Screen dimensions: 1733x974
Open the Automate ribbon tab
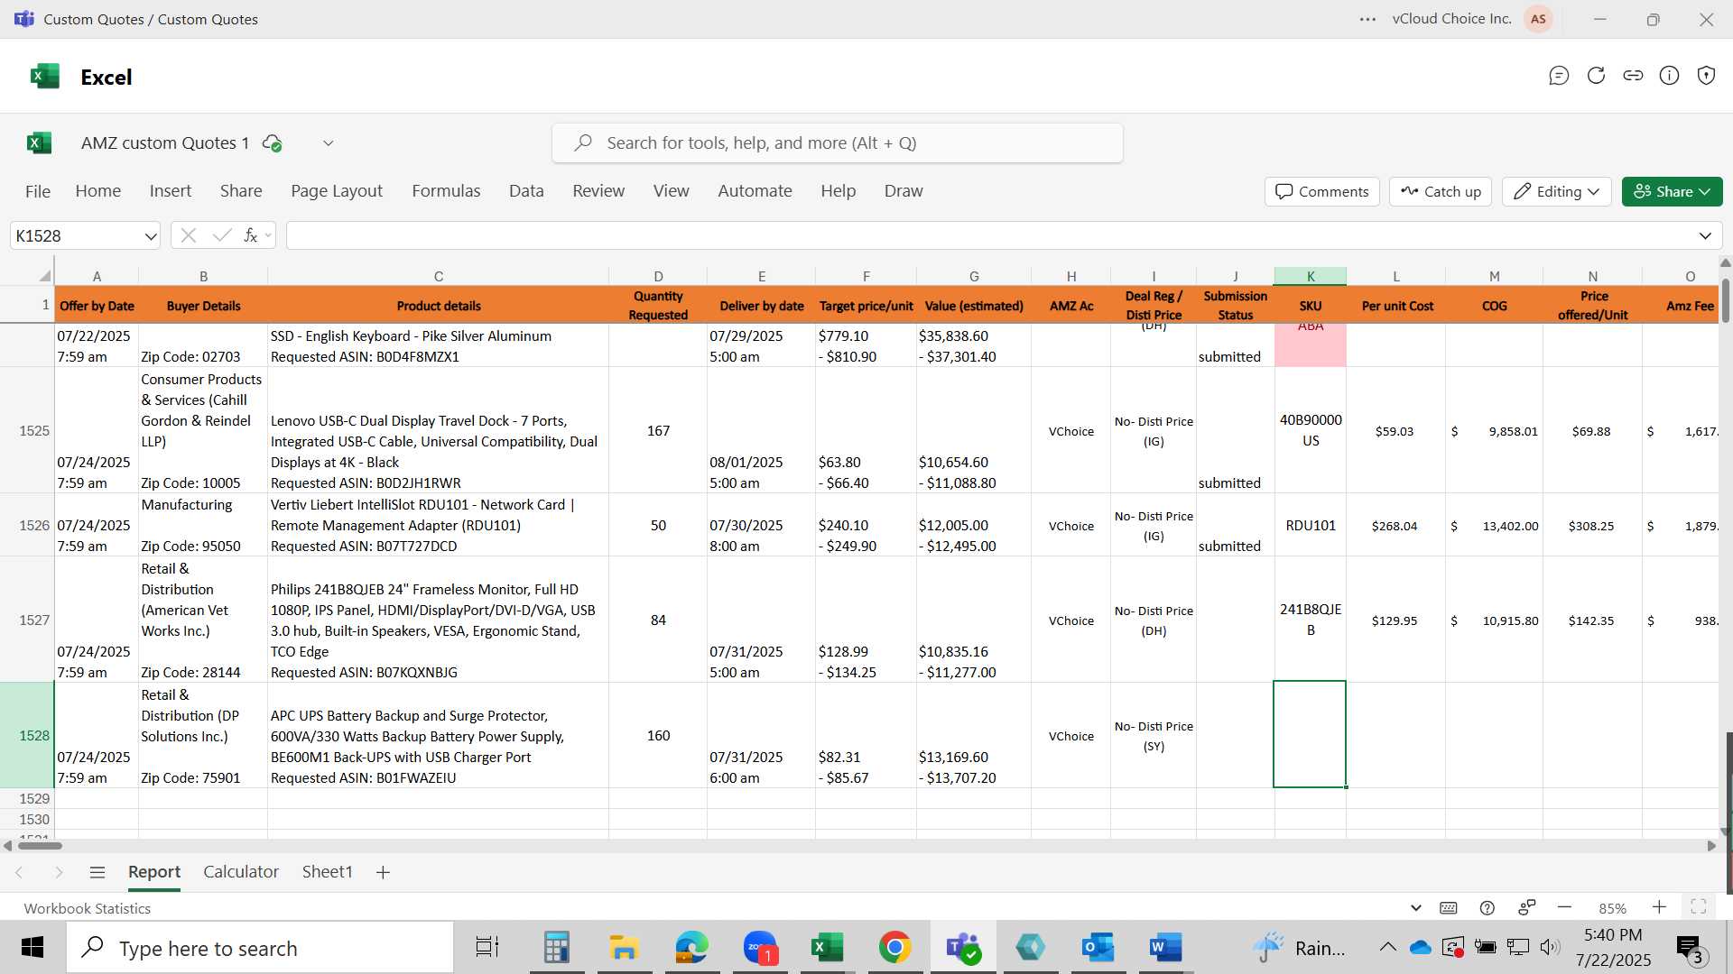click(x=755, y=191)
